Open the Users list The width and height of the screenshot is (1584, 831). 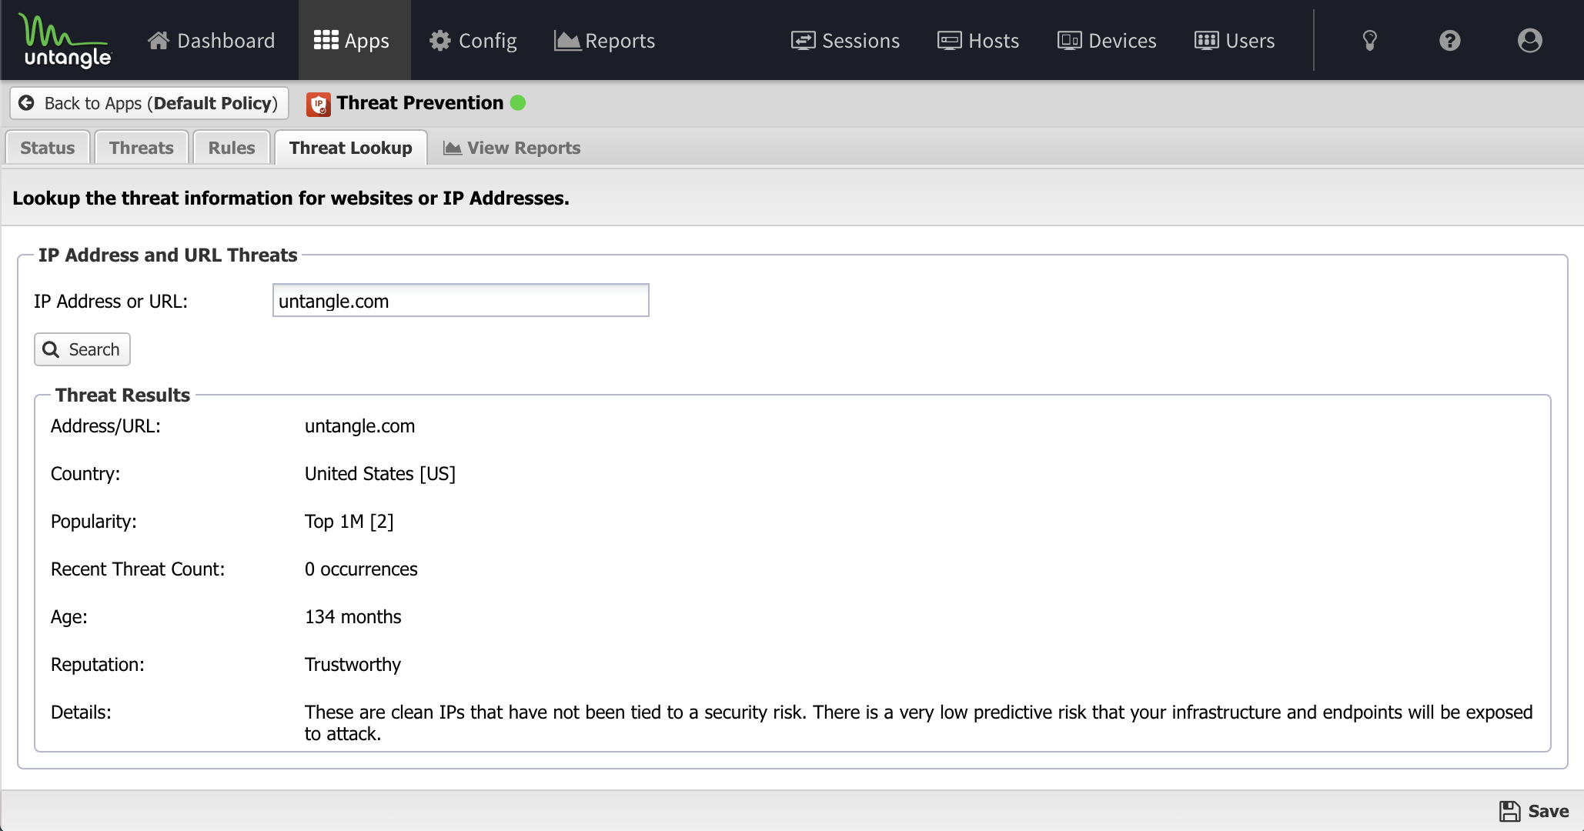pos(1235,40)
